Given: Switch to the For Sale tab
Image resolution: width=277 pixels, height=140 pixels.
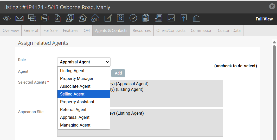Looking at the screenshot, I should [x=50, y=30].
